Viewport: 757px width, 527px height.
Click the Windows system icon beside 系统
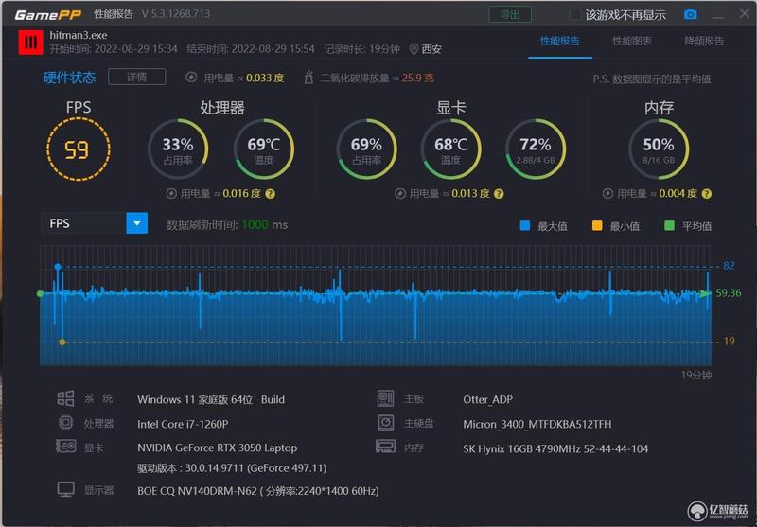point(65,398)
